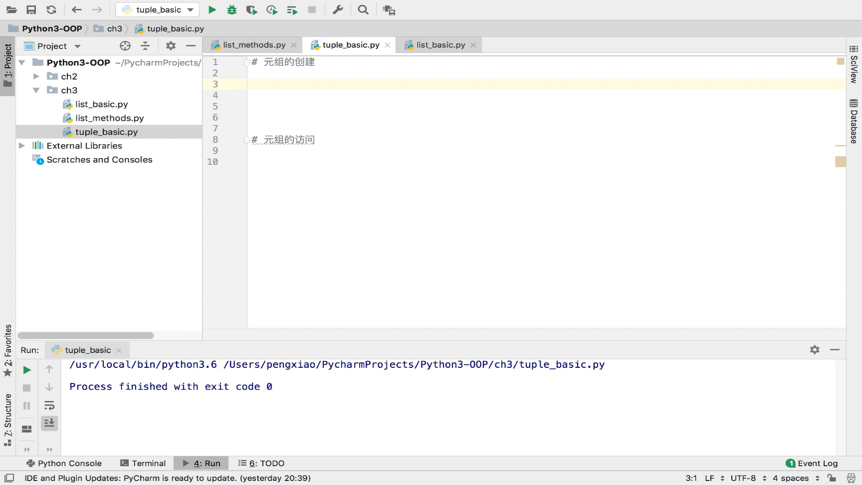
Task: Start debugging with the bug icon
Action: 232,10
